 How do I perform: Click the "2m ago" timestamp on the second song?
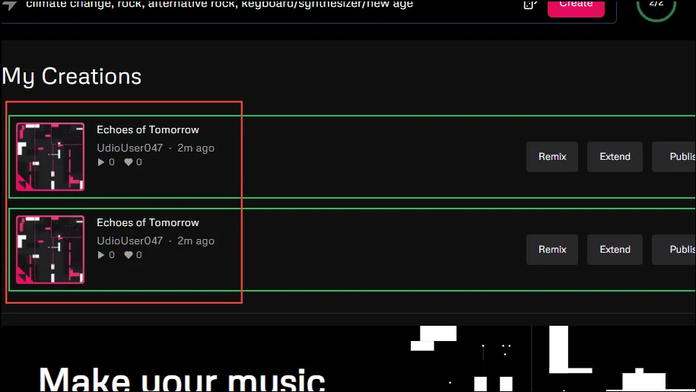(195, 241)
